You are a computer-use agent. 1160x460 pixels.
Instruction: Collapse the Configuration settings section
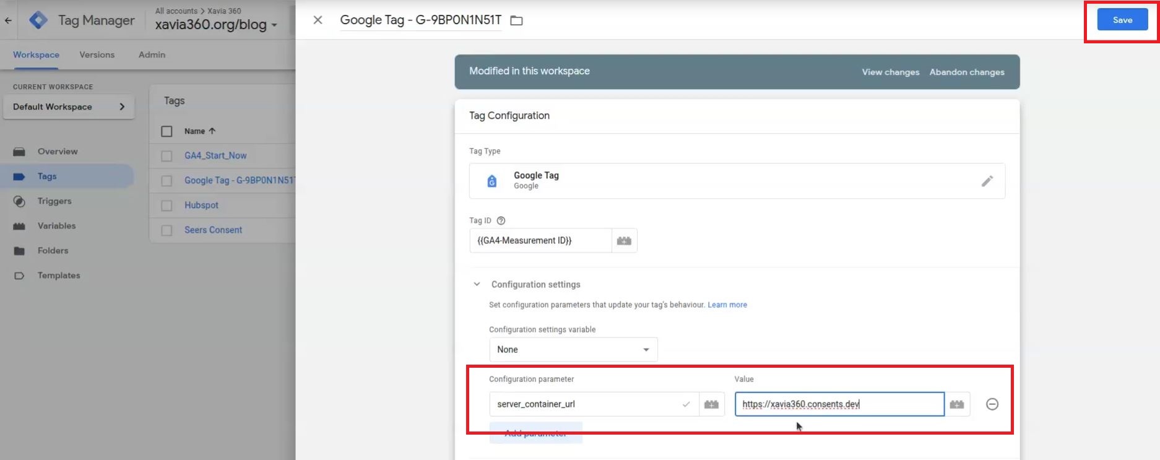click(477, 284)
